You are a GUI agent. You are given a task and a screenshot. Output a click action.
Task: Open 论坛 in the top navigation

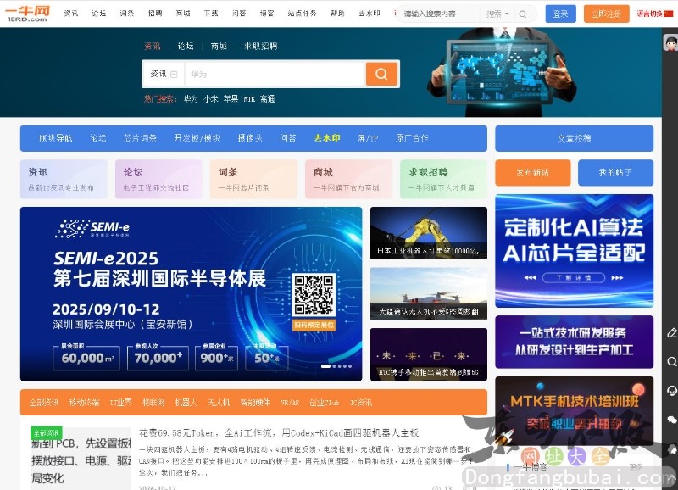pyautogui.click(x=99, y=14)
